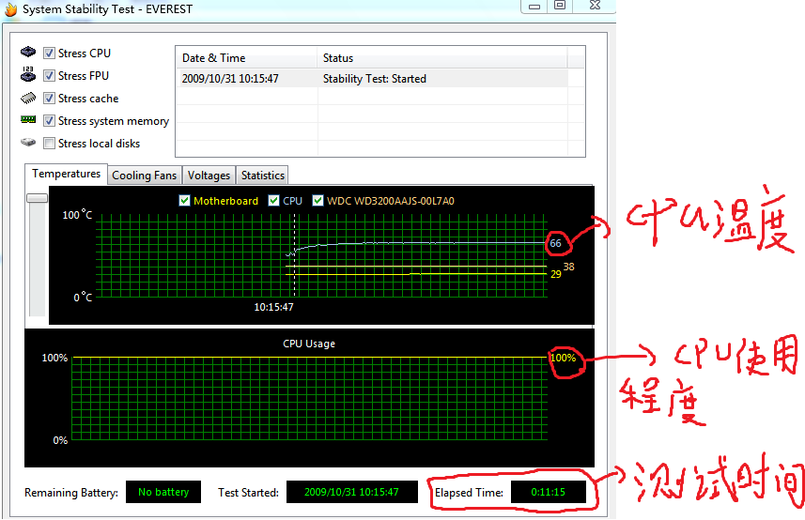Click the 100% CPU usage reading
Screen dimensions: 805x520
pyautogui.click(x=564, y=358)
